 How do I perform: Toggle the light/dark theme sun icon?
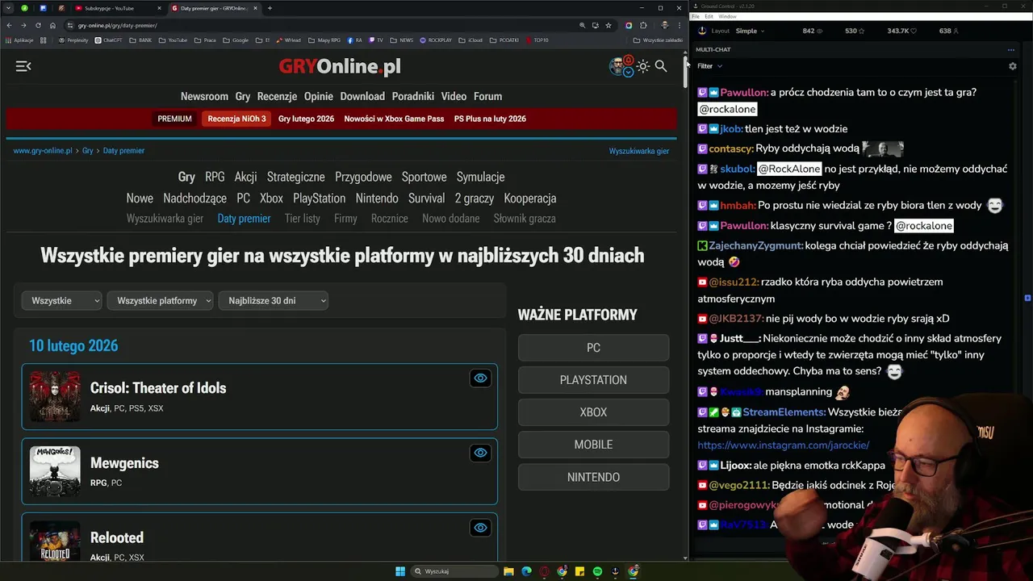pyautogui.click(x=643, y=66)
